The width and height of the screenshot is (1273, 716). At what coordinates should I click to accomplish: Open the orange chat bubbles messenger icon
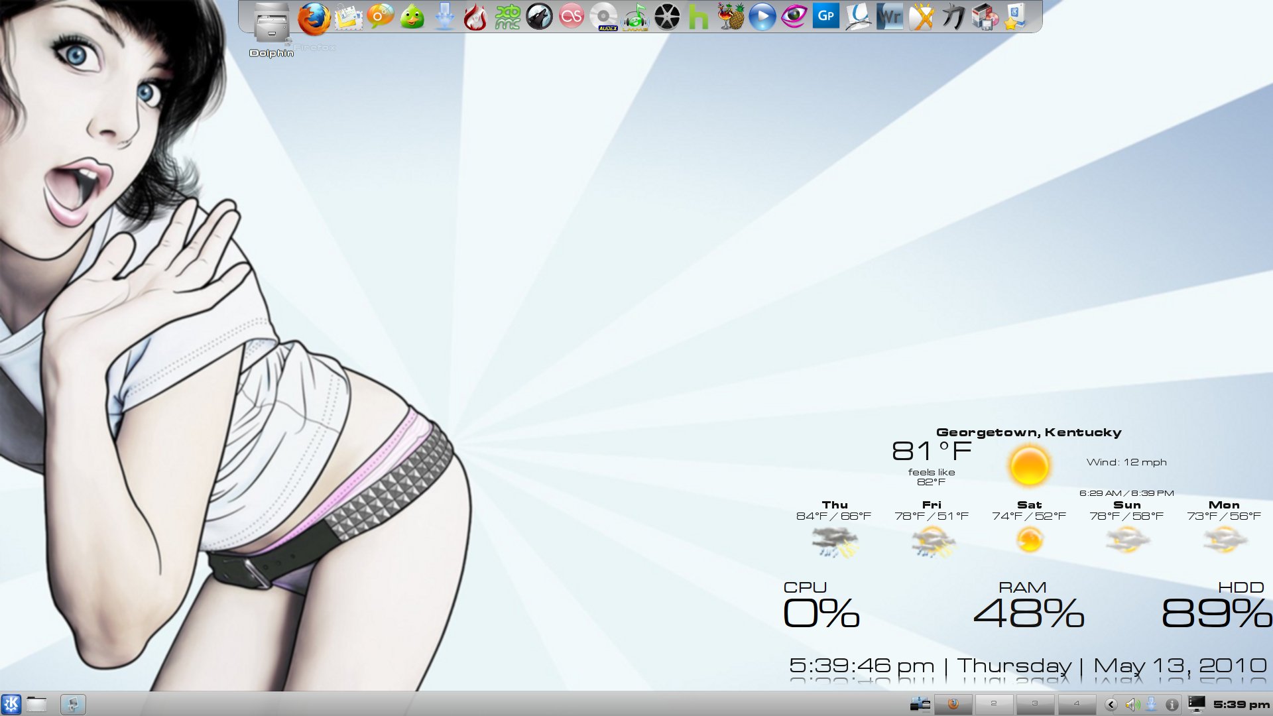coord(381,17)
